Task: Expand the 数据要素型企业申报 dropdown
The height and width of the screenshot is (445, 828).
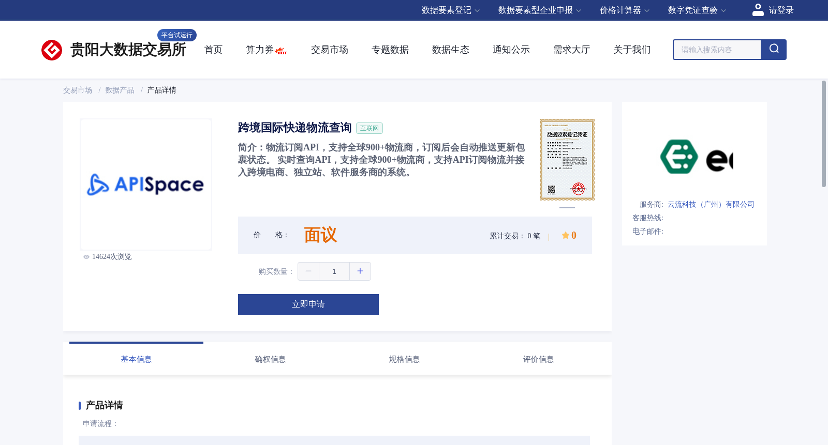Action: click(x=540, y=10)
